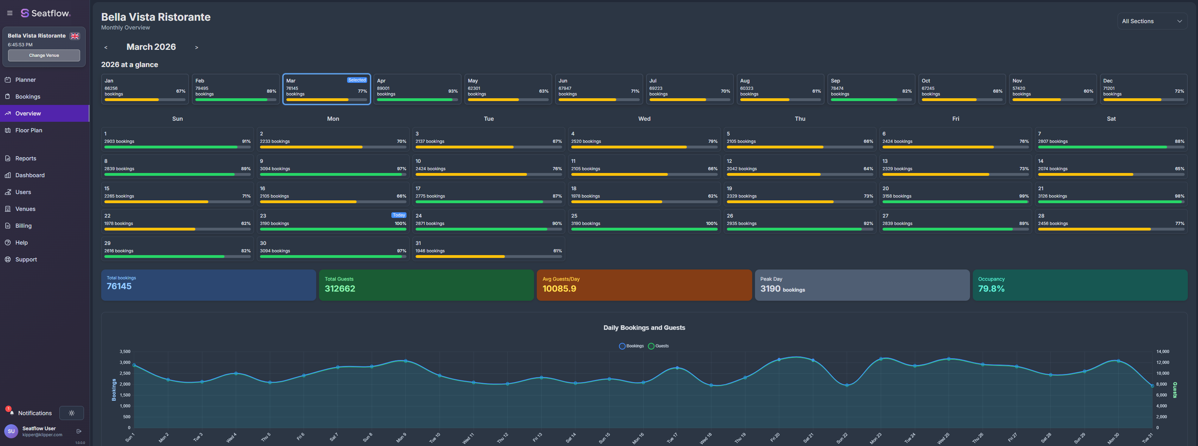Image resolution: width=1198 pixels, height=446 pixels.
Task: Click the Reports document icon
Action: tap(8, 158)
